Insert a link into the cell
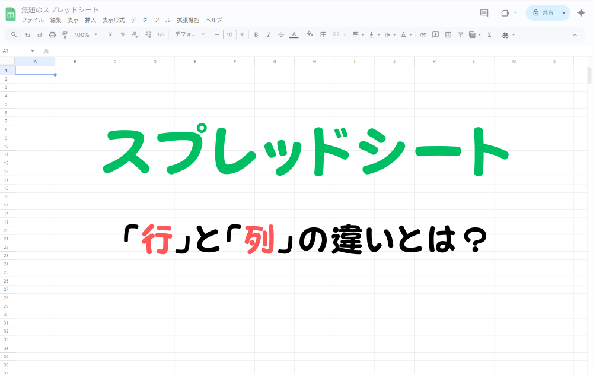This screenshot has width=593, height=374. pyautogui.click(x=423, y=34)
